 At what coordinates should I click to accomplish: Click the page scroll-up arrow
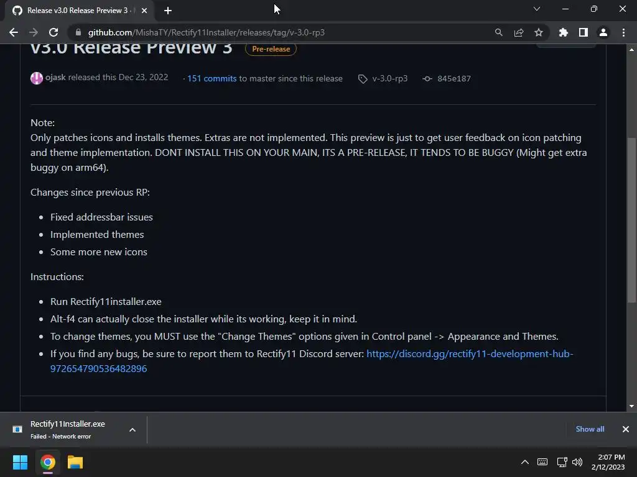631,50
